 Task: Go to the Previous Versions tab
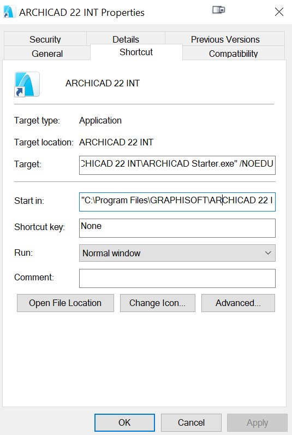225,39
